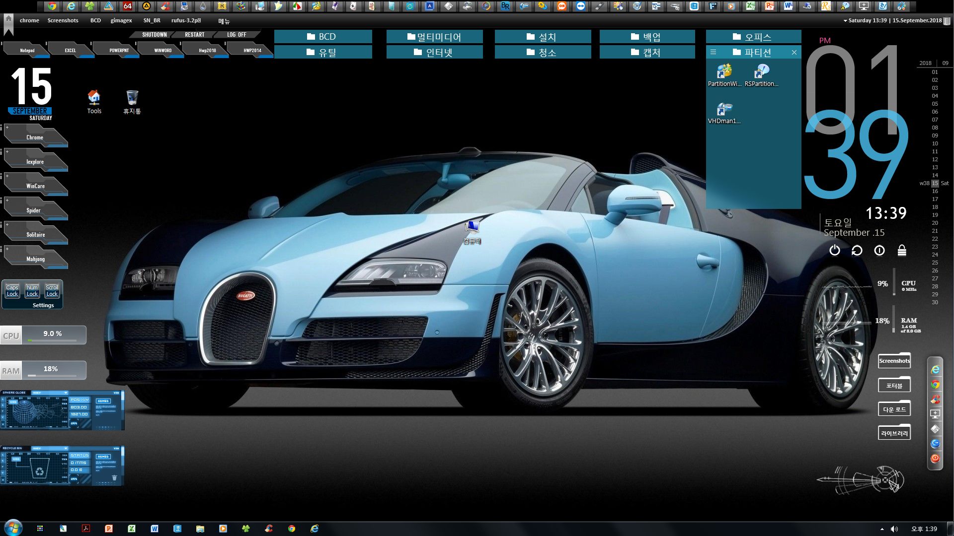
Task: Open gimagex in top menu bar
Action: coord(121,20)
